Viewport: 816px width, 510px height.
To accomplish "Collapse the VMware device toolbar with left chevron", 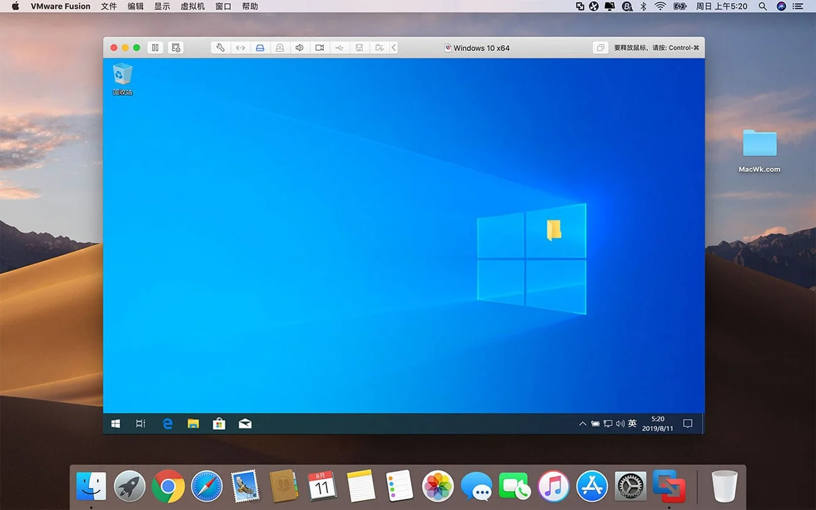I will point(394,47).
